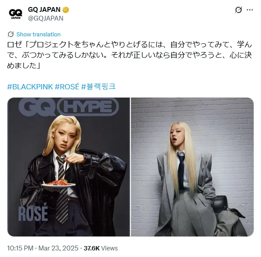Open the left GQ Hype cover photo
Image resolution: width=261 pixels, height=257 pixels.
pos(69,167)
